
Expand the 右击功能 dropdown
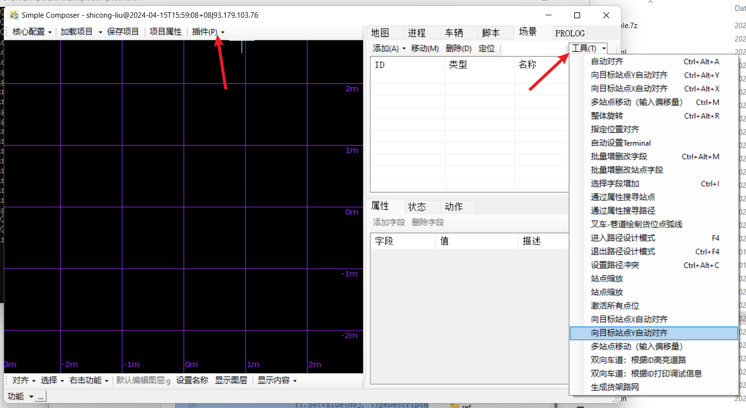point(88,380)
